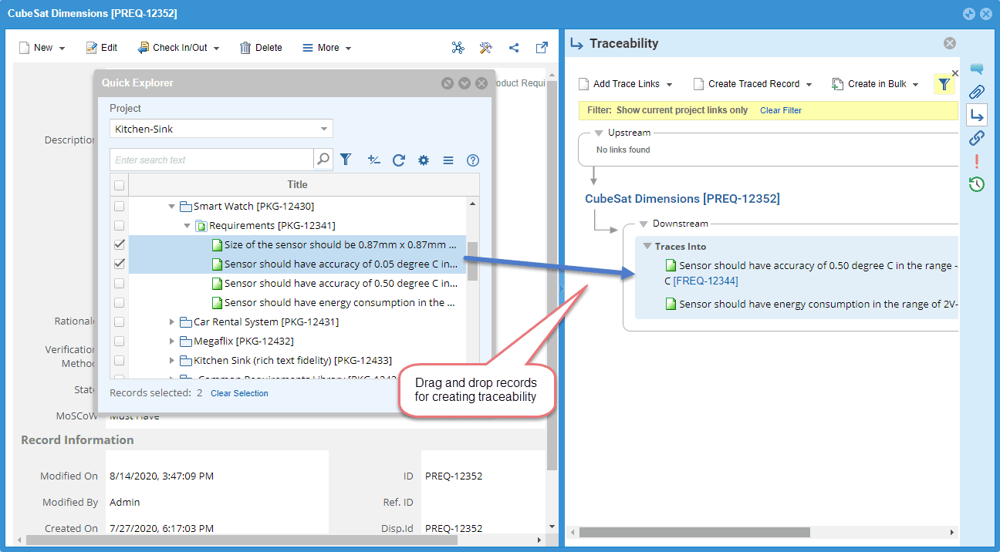Viewport: 1000px width, 552px height.
Task: Click the filter funnel icon in Quick Explorer
Action: click(x=346, y=160)
